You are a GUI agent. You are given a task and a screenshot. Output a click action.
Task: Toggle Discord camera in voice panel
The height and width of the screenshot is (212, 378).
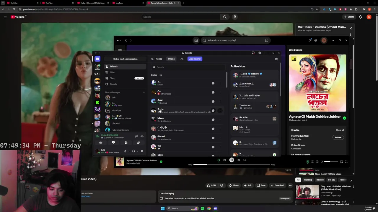click(101, 143)
